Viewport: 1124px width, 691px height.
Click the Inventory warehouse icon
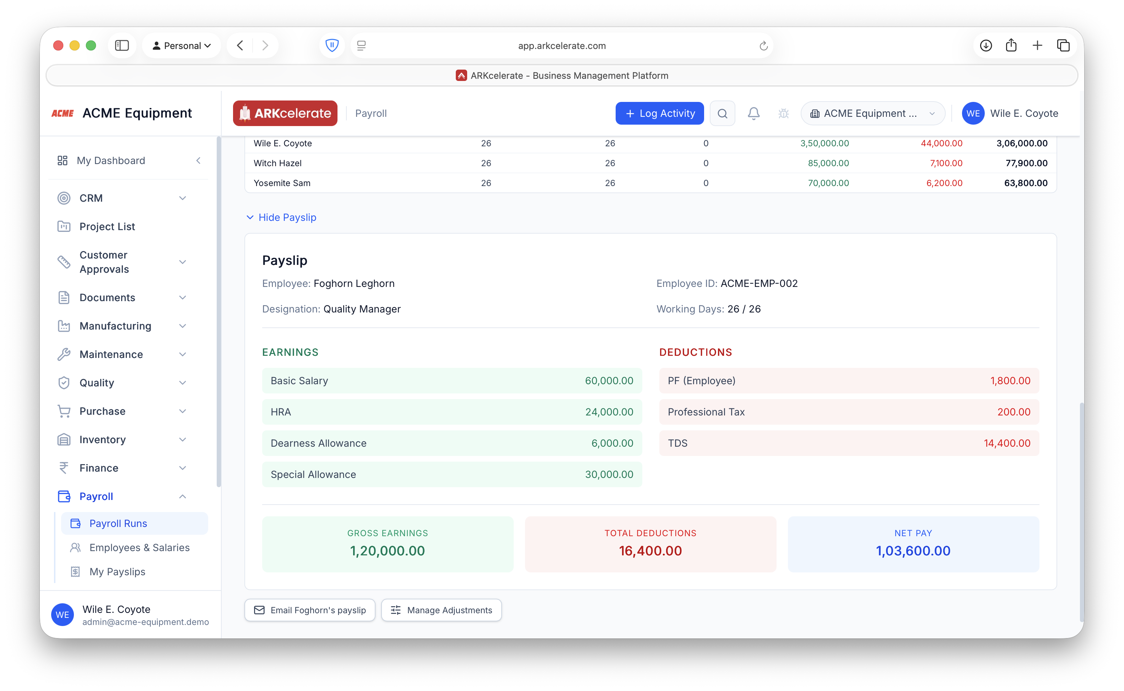[64, 439]
